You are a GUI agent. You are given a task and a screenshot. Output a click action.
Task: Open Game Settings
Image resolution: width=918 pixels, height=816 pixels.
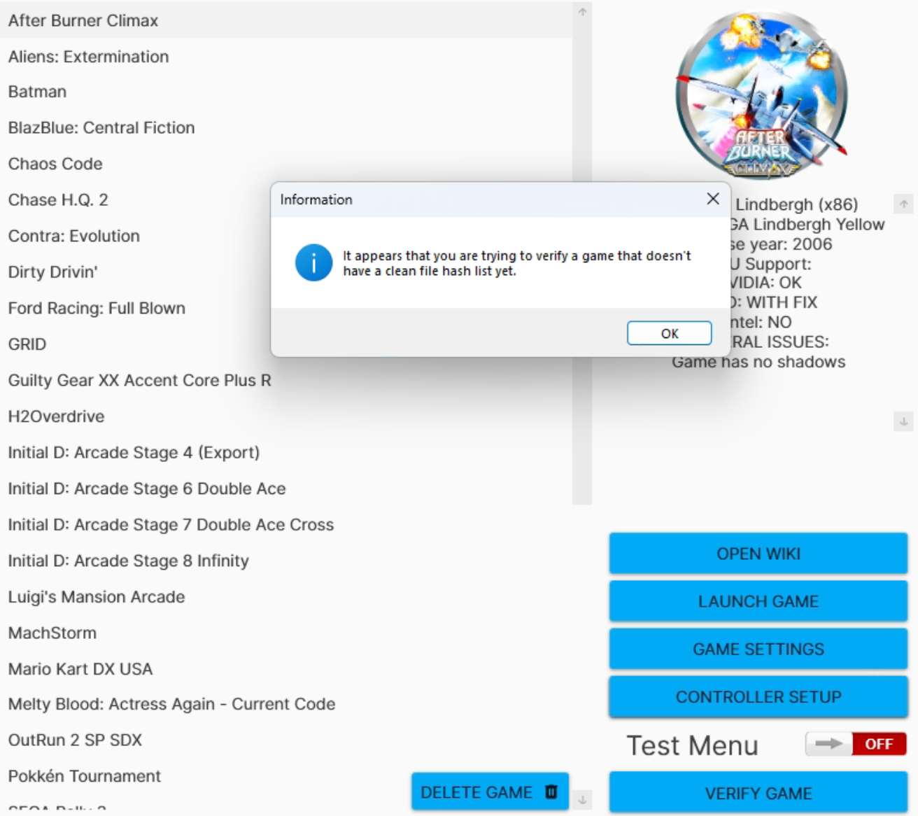(758, 649)
